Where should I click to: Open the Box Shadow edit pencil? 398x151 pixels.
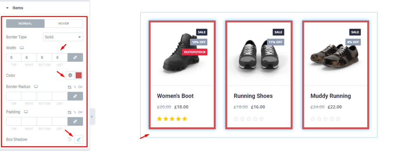click(79, 139)
